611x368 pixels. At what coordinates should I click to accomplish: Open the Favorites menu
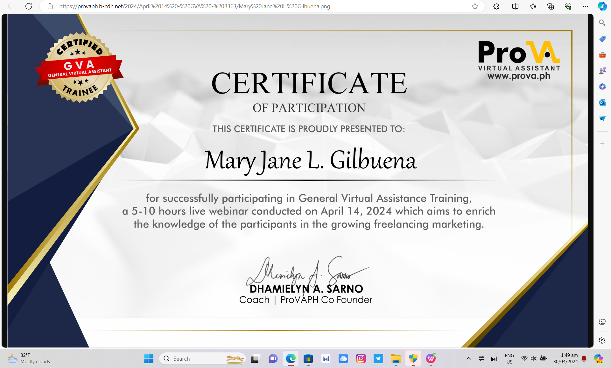(x=533, y=6)
